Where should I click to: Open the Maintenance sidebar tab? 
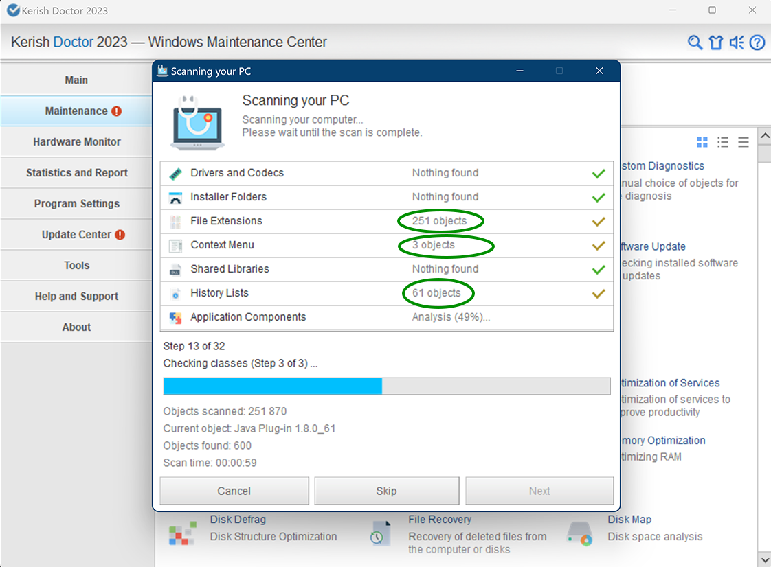click(x=76, y=111)
